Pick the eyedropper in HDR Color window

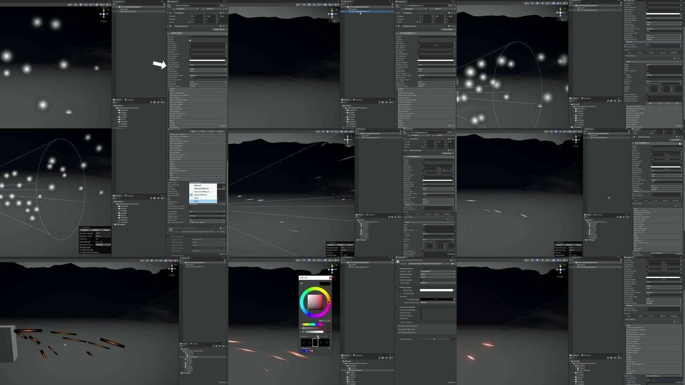tap(301, 284)
